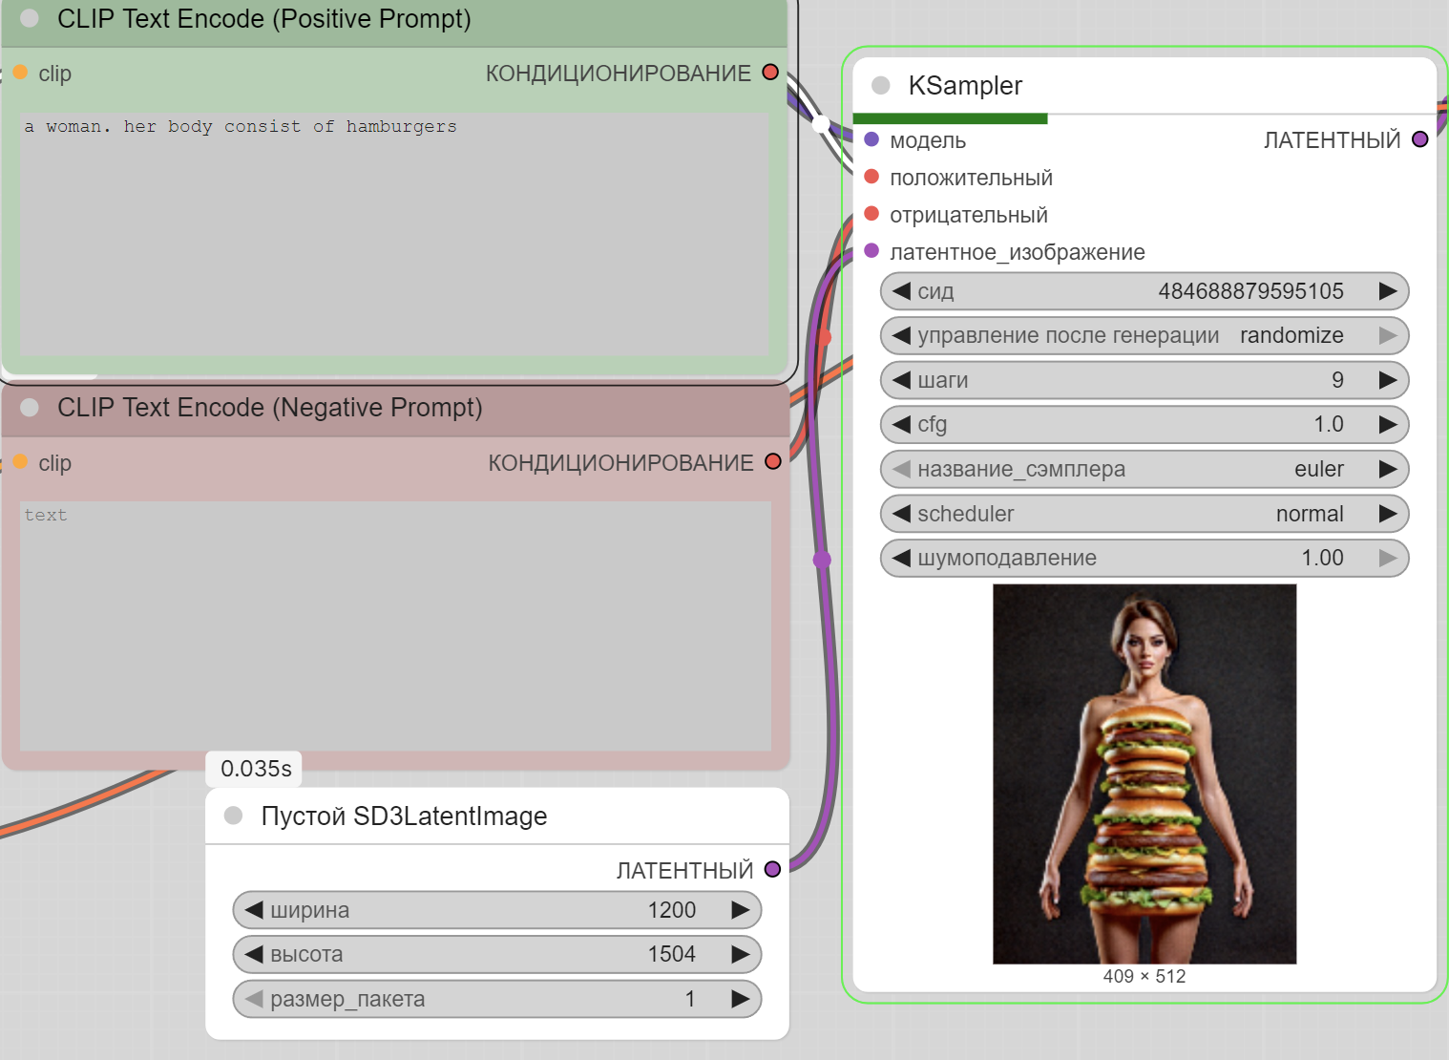Click the 0.035s execution time badge
The image size is (1449, 1060).
[x=255, y=769]
